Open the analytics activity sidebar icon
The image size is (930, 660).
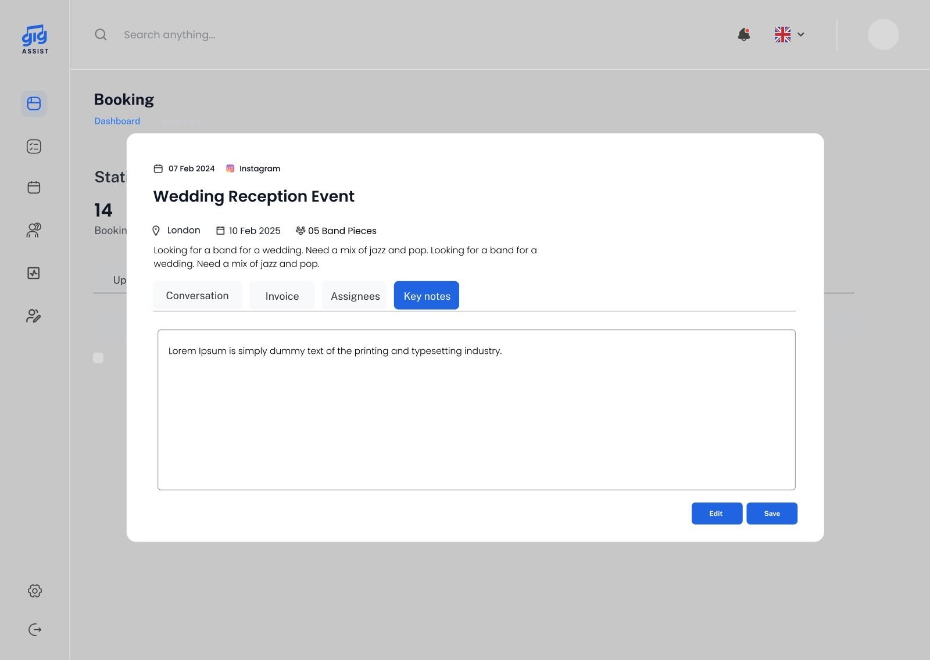[x=34, y=273]
